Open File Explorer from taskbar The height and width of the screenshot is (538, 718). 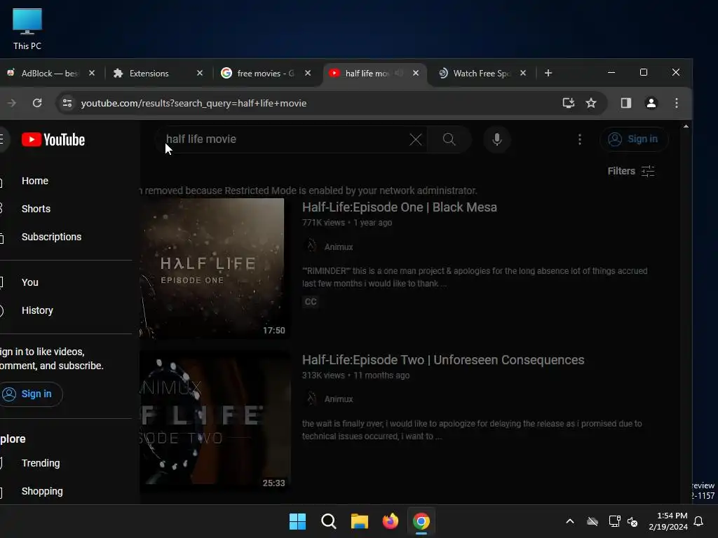tap(360, 521)
